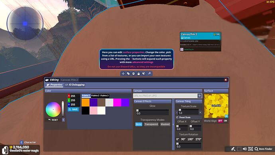
Task: Load the canvas URL with the arrow button
Action: 200,95
